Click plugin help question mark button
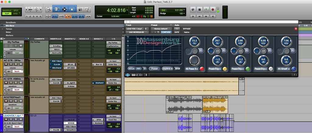The width and height of the screenshot is (312, 133). point(295,75)
